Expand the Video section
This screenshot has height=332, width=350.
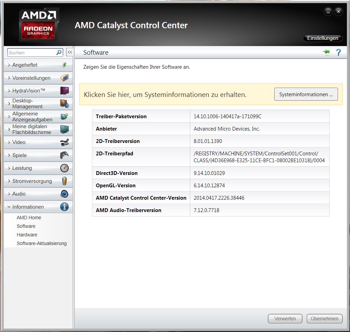click(x=38, y=142)
